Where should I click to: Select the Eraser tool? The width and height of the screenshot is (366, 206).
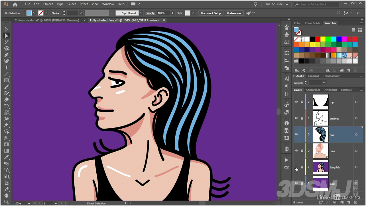(6, 100)
